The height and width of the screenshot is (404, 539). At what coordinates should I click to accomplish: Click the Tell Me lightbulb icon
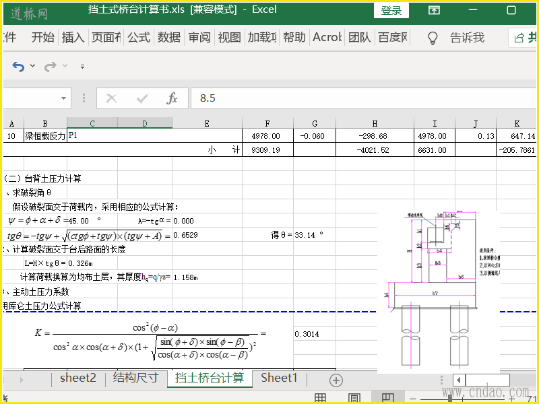tap(433, 38)
